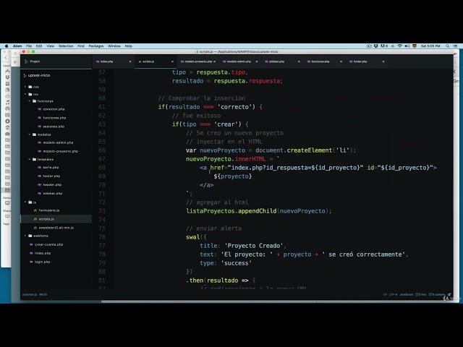Click the uptask-inicio project root icon
The image size is (463, 347).
pos(25,74)
